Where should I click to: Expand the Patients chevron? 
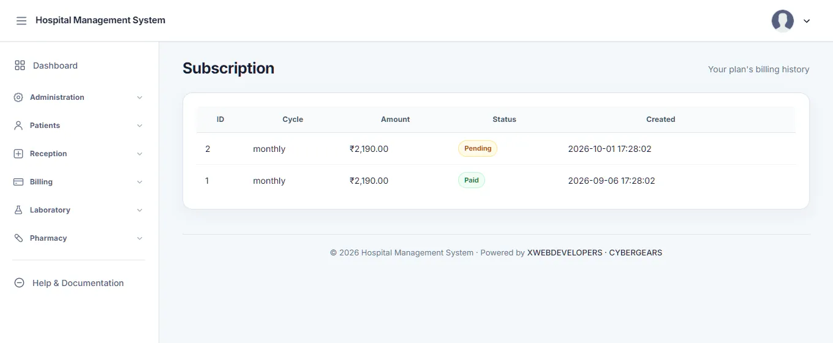[140, 126]
